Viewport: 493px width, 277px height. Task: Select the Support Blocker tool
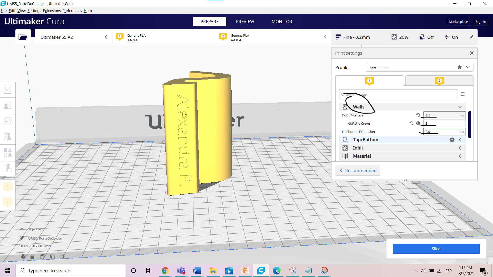tap(8, 168)
